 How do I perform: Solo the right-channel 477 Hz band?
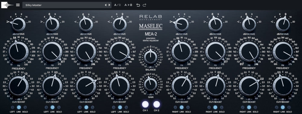pos(222,107)
